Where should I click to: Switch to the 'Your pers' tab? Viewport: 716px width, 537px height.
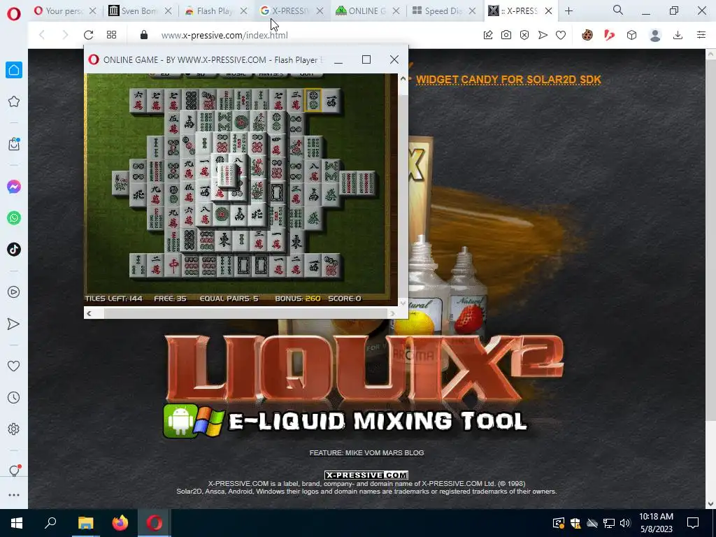65,11
